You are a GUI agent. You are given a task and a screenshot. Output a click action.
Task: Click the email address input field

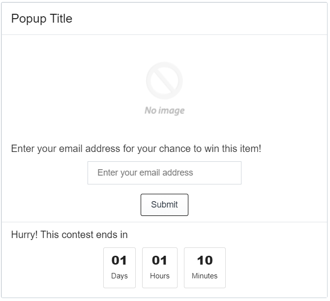coord(164,173)
